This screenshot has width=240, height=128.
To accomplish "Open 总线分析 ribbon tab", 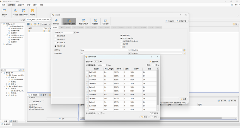I will [x=21, y=5].
